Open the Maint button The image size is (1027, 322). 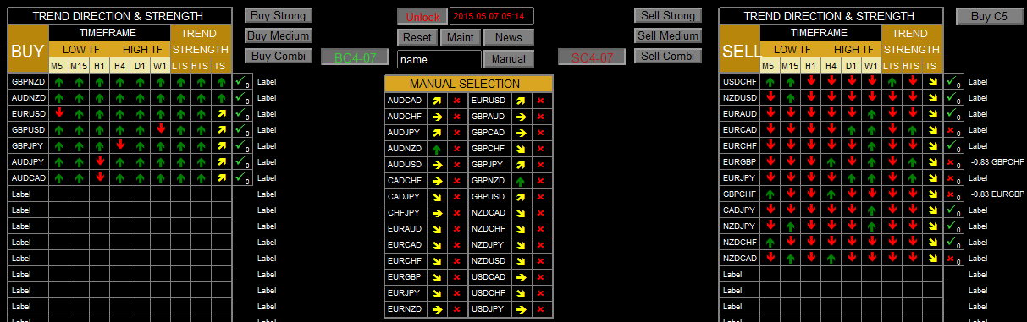[461, 37]
